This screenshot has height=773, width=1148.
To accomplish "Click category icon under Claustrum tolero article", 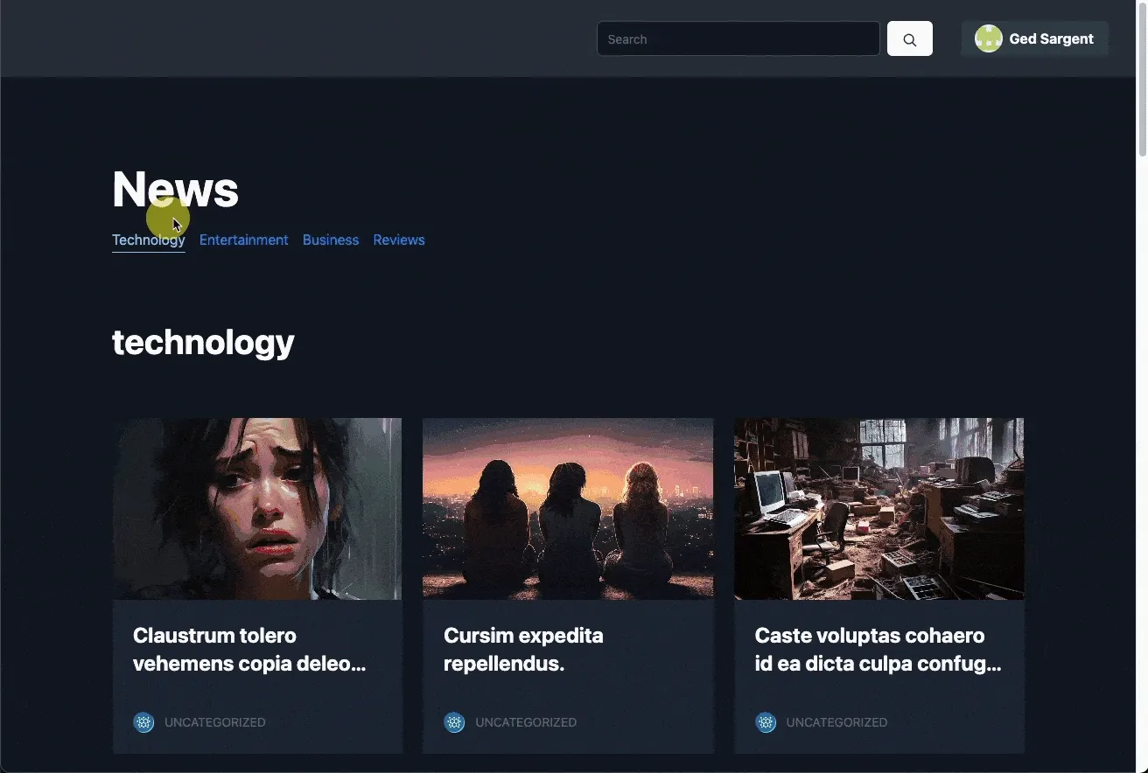I will [x=143, y=722].
